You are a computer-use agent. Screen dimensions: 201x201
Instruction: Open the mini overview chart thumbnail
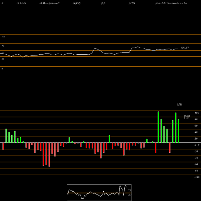point(99,193)
